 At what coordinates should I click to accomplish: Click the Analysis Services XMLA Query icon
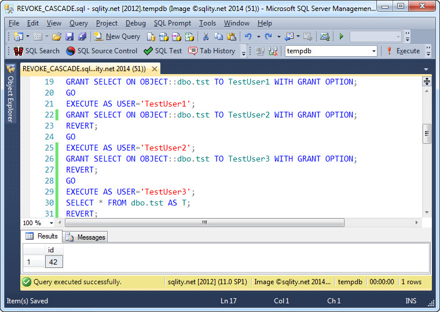pyautogui.click(x=189, y=36)
